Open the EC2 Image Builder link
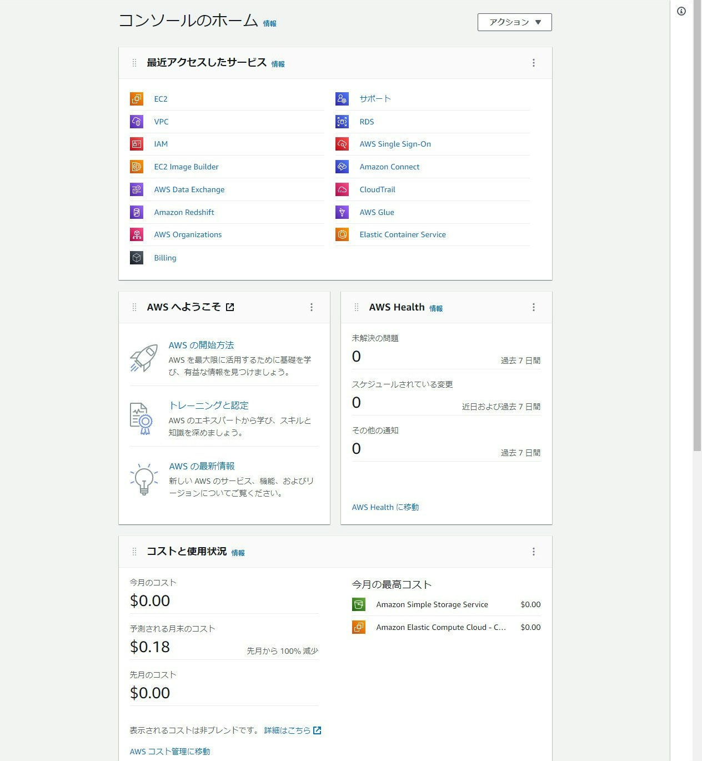 (186, 167)
